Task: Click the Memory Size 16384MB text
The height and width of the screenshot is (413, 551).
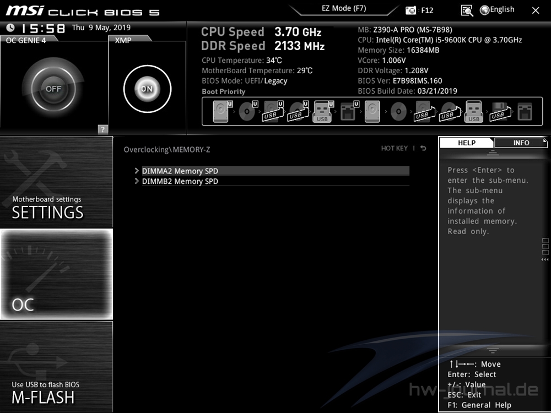Action: coord(398,50)
